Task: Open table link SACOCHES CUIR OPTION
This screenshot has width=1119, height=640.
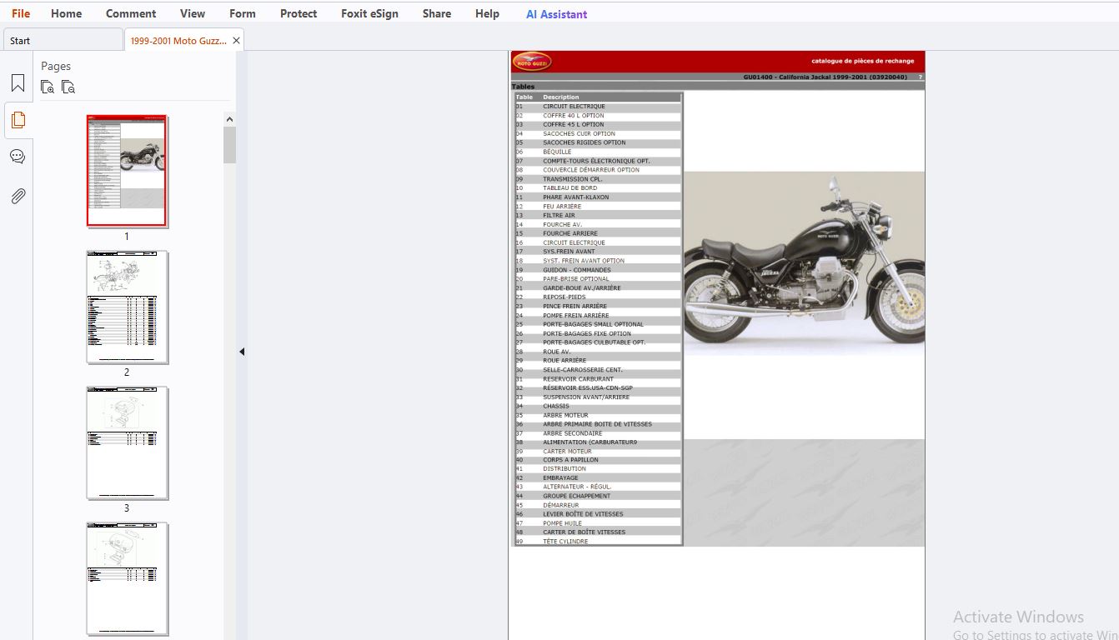Action: click(579, 133)
